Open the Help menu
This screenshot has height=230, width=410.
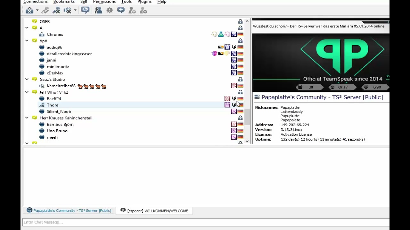(x=162, y=2)
